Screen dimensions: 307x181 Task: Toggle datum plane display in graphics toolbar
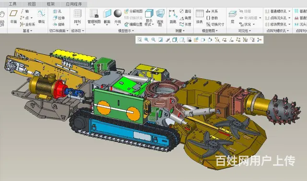coord(224,40)
